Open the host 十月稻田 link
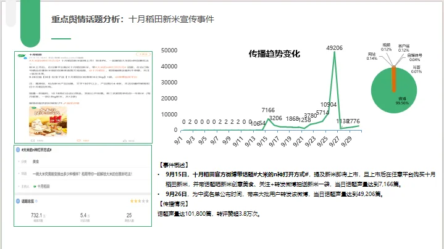Screen dimensions: 444x249 [x=41, y=186]
